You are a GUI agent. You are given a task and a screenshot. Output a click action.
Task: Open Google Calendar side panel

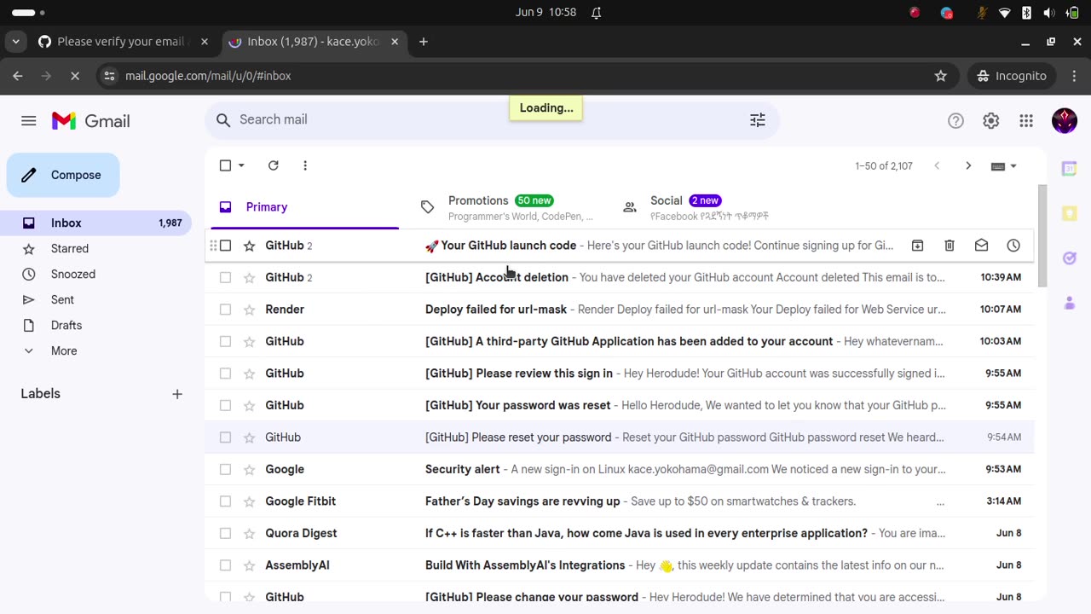pos(1069,169)
